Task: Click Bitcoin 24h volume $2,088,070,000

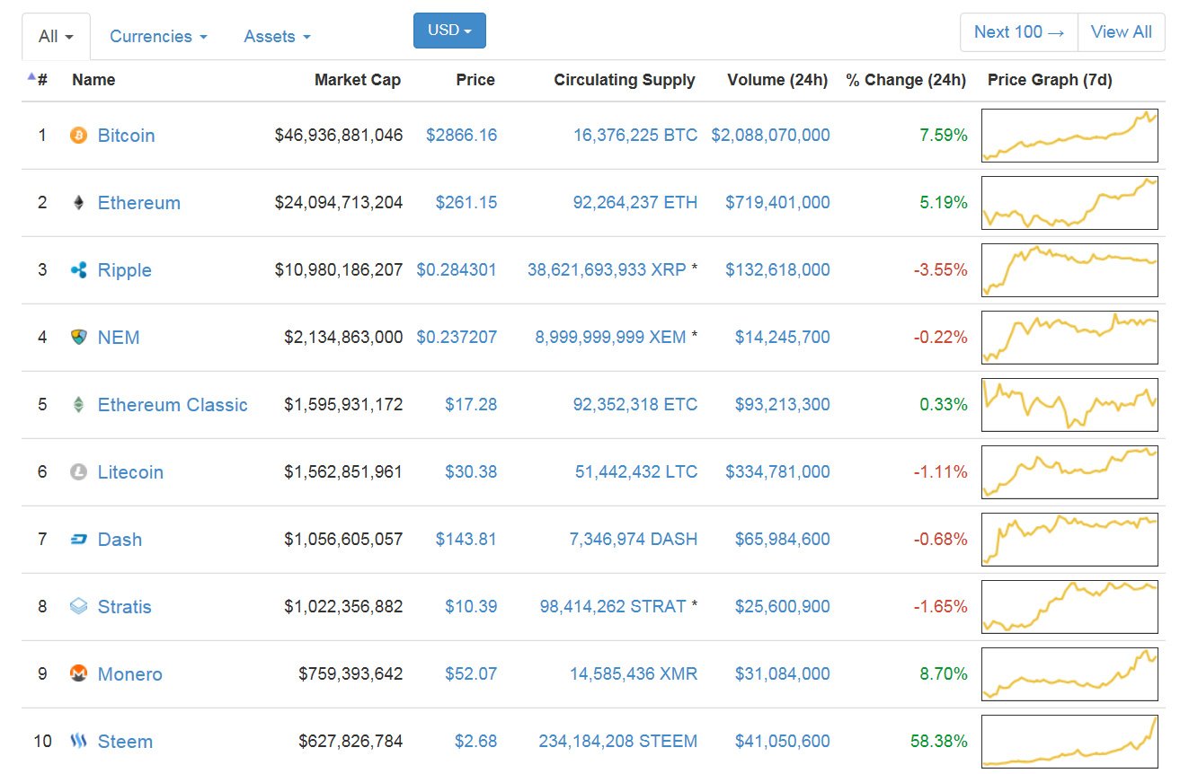Action: coord(771,136)
